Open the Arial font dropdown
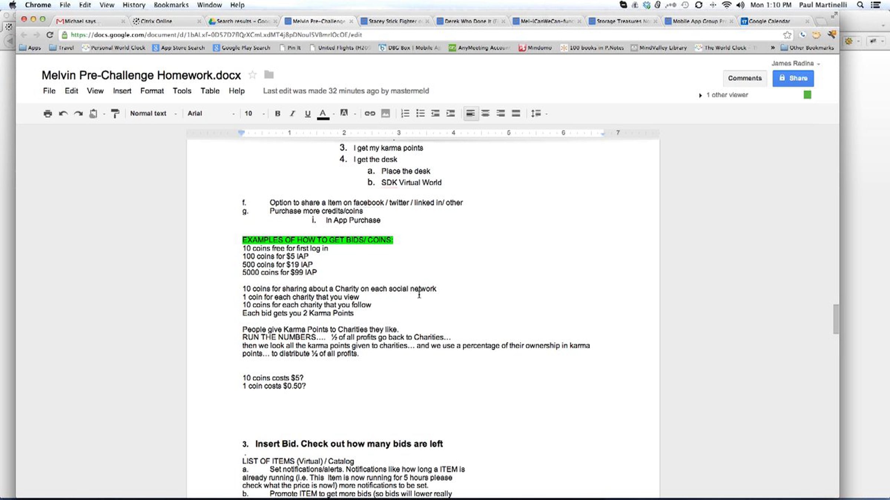Viewport: 890px width, 500px height. [x=211, y=113]
